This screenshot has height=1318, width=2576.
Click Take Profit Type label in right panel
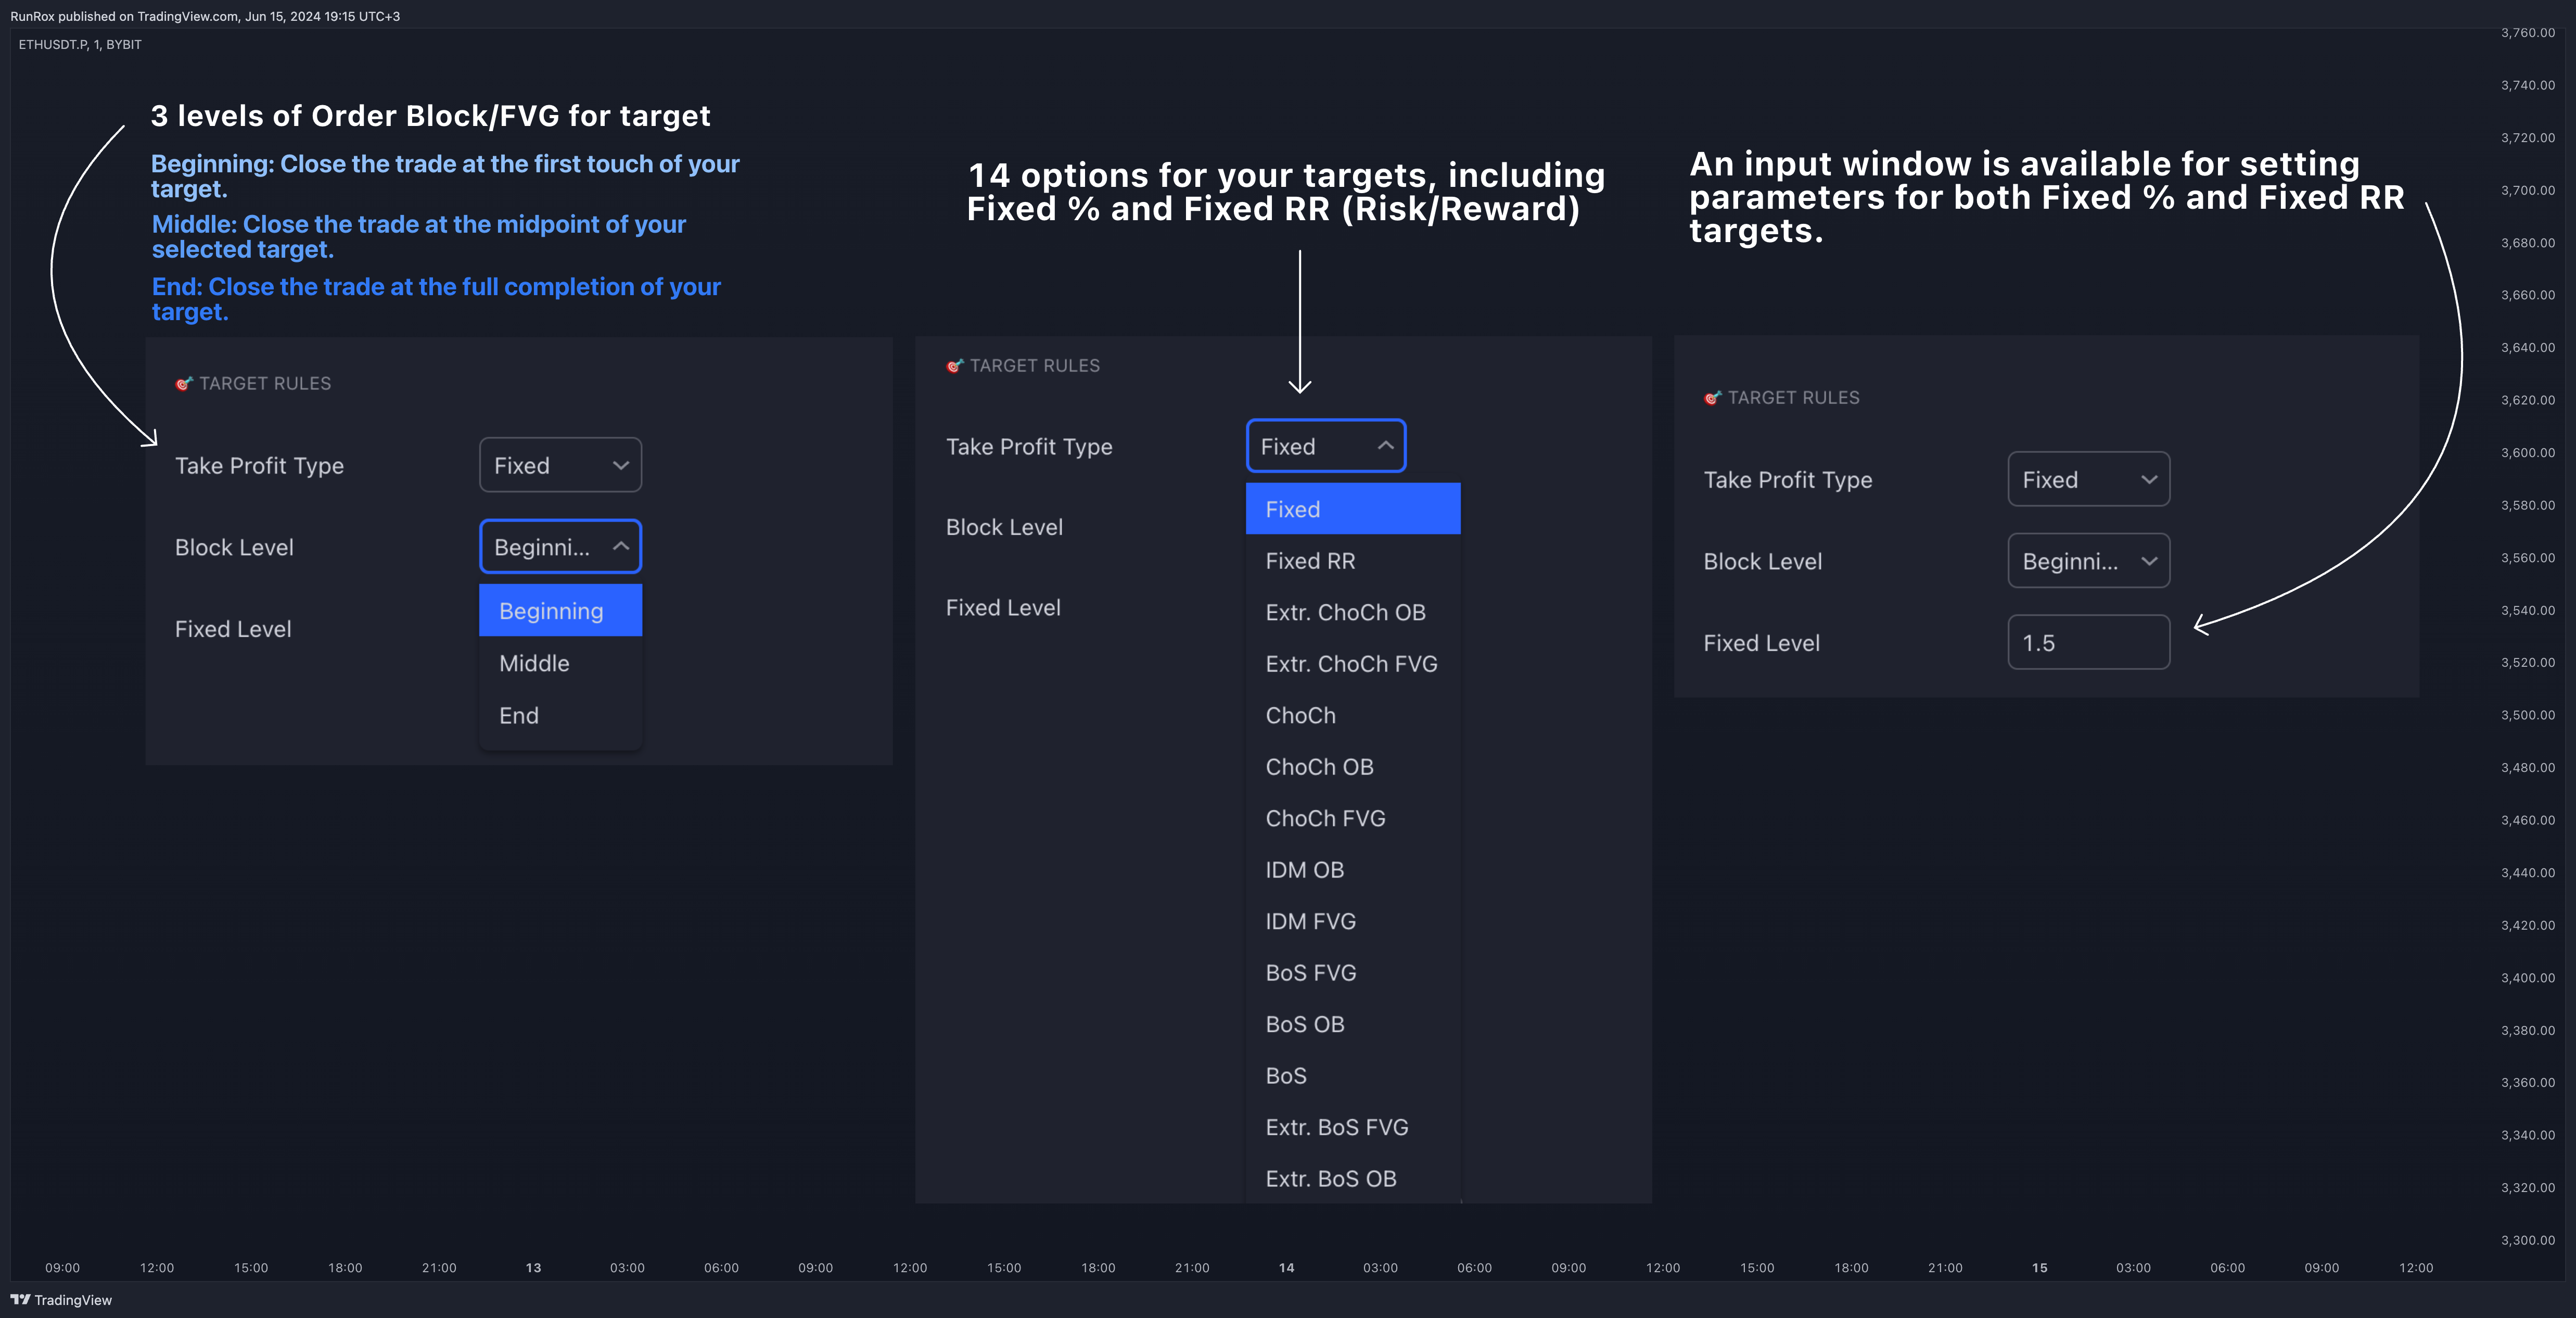[1788, 480]
